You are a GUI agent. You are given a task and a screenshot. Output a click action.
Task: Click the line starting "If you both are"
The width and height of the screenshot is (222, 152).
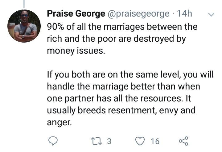(130, 74)
